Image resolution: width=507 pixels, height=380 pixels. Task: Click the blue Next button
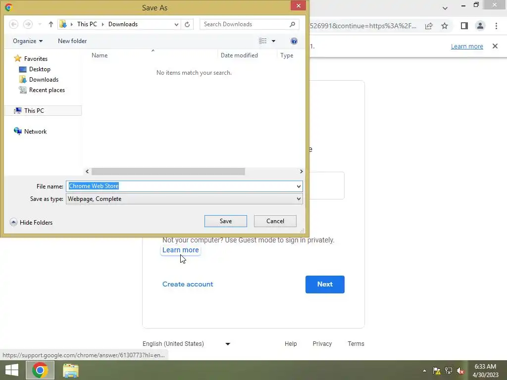click(x=325, y=285)
